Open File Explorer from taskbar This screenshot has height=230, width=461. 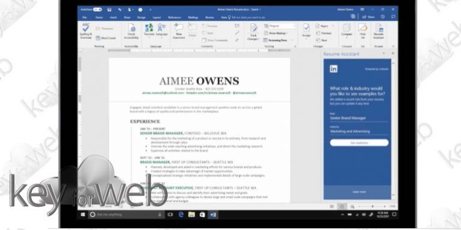[191, 215]
